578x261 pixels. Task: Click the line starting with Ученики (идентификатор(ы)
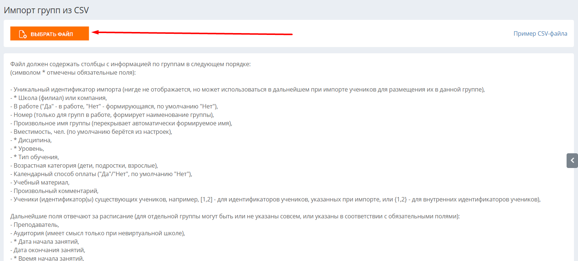(276, 199)
